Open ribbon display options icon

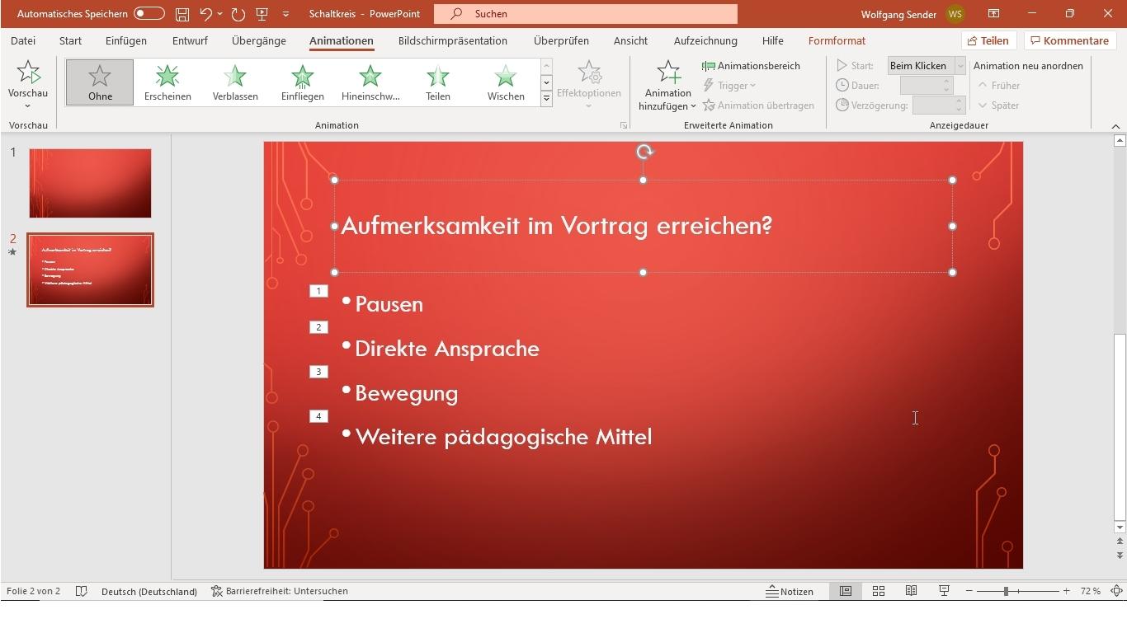coord(994,14)
